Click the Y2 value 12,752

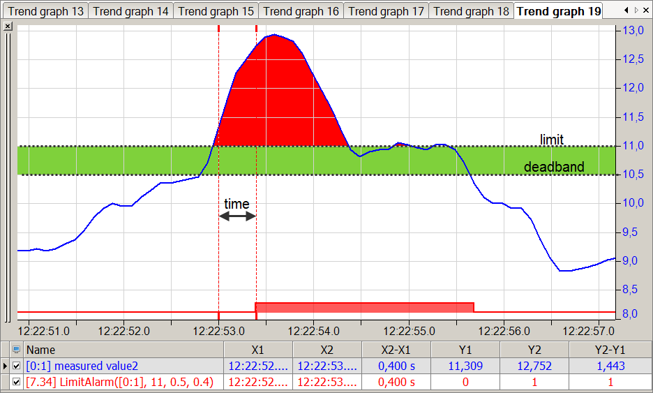(534, 366)
